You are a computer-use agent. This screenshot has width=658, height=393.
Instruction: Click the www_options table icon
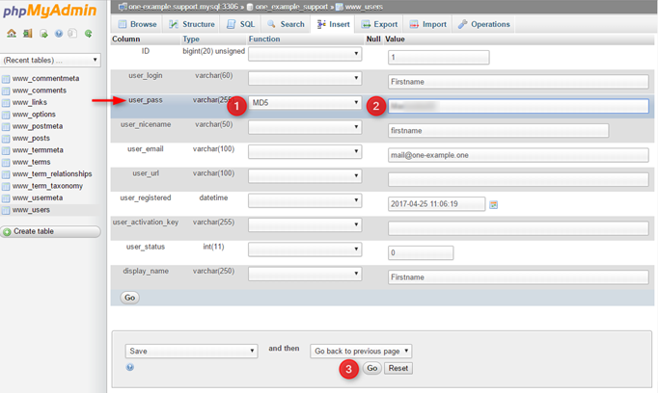7,115
